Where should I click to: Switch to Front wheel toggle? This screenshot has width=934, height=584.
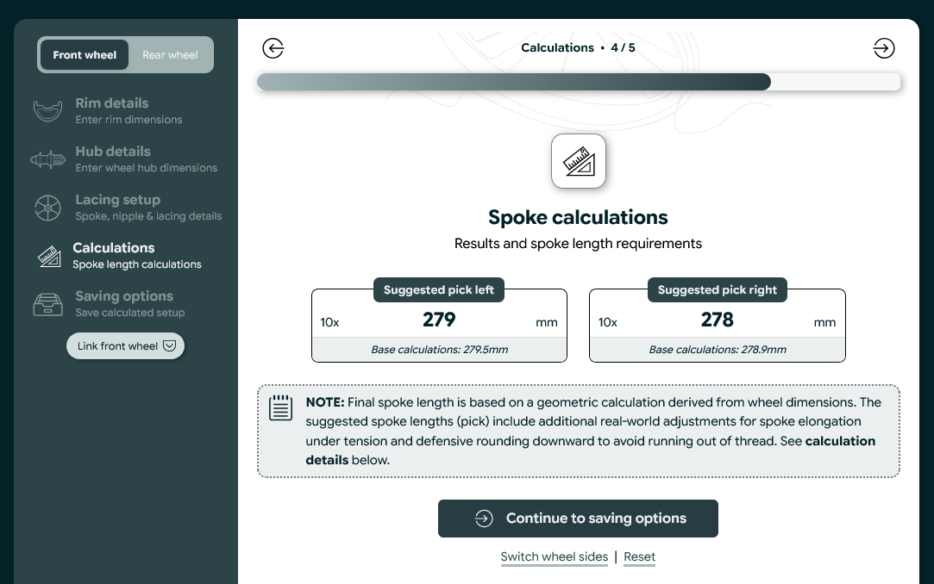pos(85,55)
